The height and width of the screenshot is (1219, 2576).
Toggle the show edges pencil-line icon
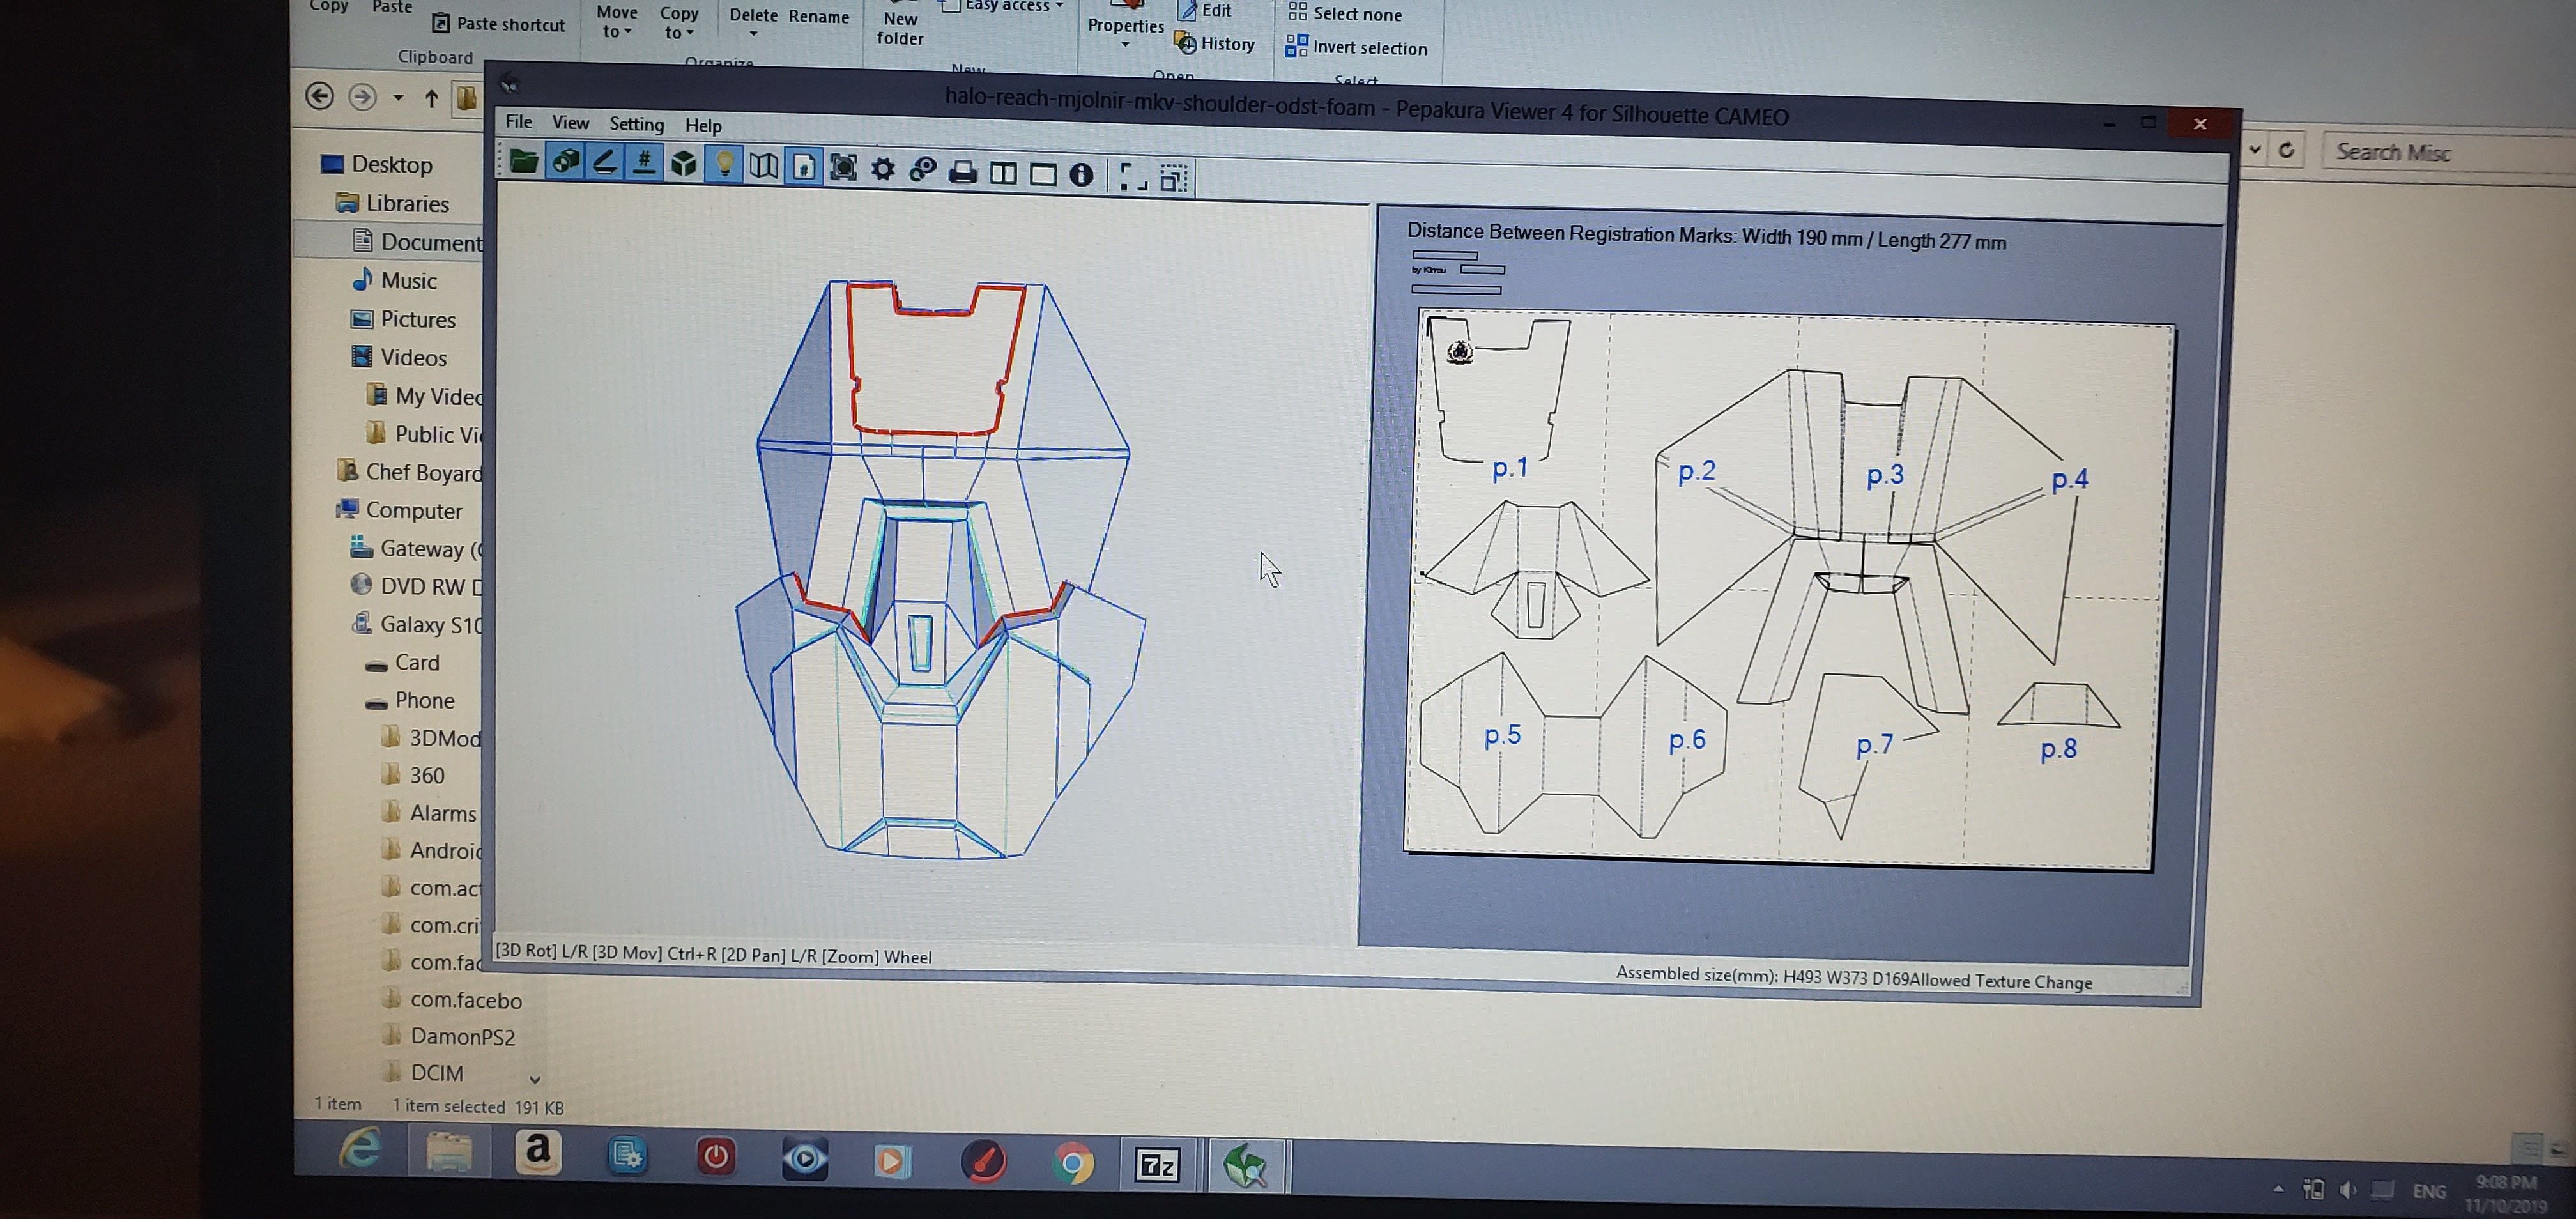pos(604,163)
